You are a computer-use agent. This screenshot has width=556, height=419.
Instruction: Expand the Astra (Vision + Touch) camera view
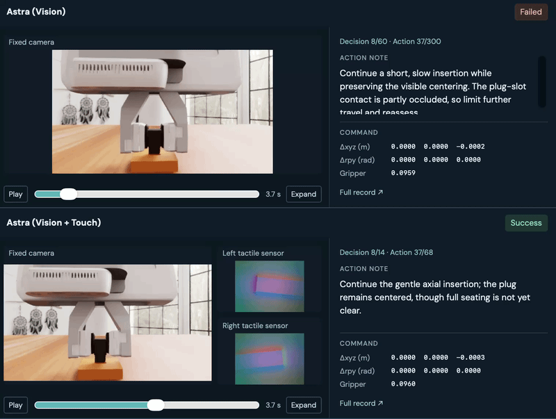pyautogui.click(x=304, y=405)
